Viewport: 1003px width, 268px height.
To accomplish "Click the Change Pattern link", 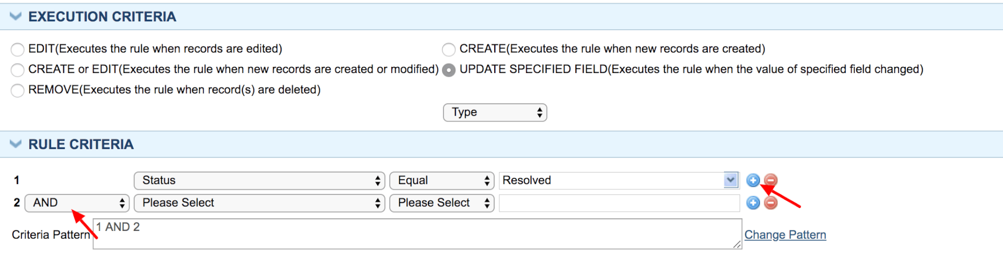I will tap(785, 235).
